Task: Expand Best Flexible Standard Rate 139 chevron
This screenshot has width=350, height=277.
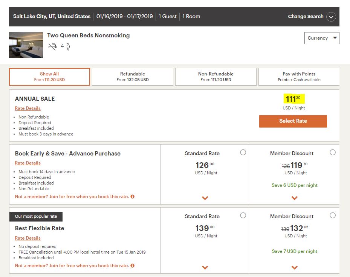Action: pyautogui.click(x=205, y=267)
